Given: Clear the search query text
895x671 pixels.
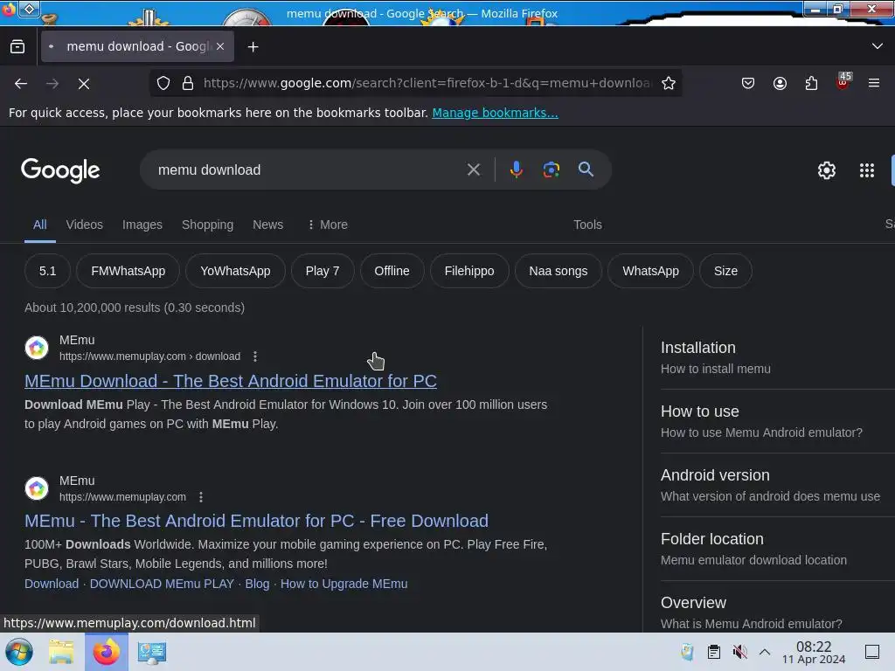Looking at the screenshot, I should click(x=473, y=169).
